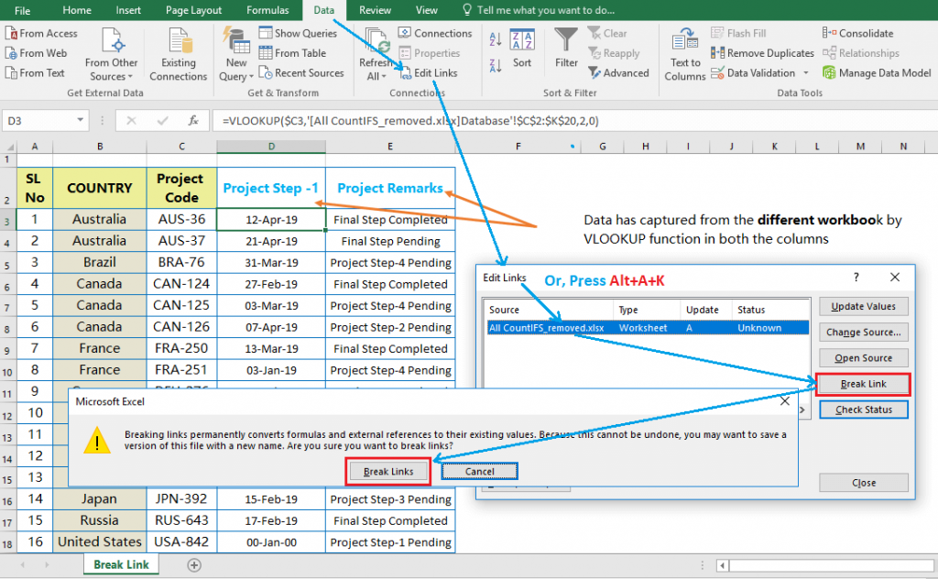The height and width of the screenshot is (579, 938).
Task: Click Clear filter
Action: coord(607,34)
